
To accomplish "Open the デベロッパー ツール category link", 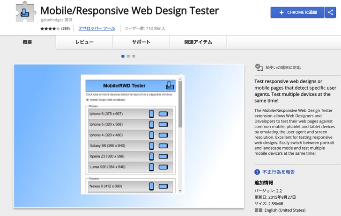I will 96,29.
